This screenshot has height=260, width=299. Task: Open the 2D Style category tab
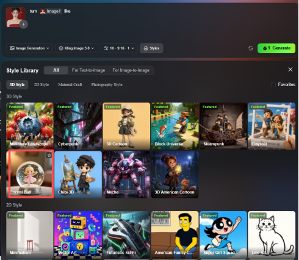click(x=41, y=85)
